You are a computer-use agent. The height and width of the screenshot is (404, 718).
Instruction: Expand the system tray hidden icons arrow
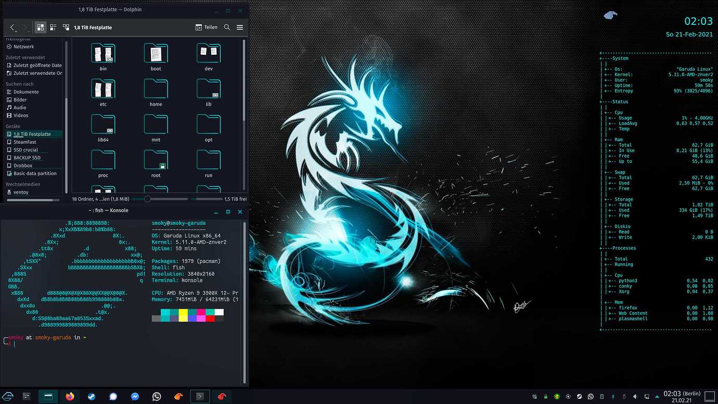click(x=657, y=396)
